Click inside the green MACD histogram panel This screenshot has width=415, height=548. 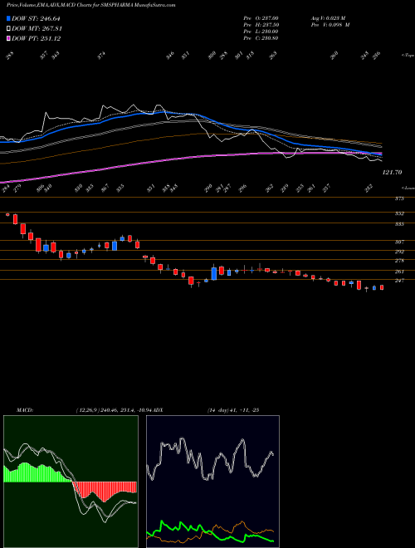[71, 482]
